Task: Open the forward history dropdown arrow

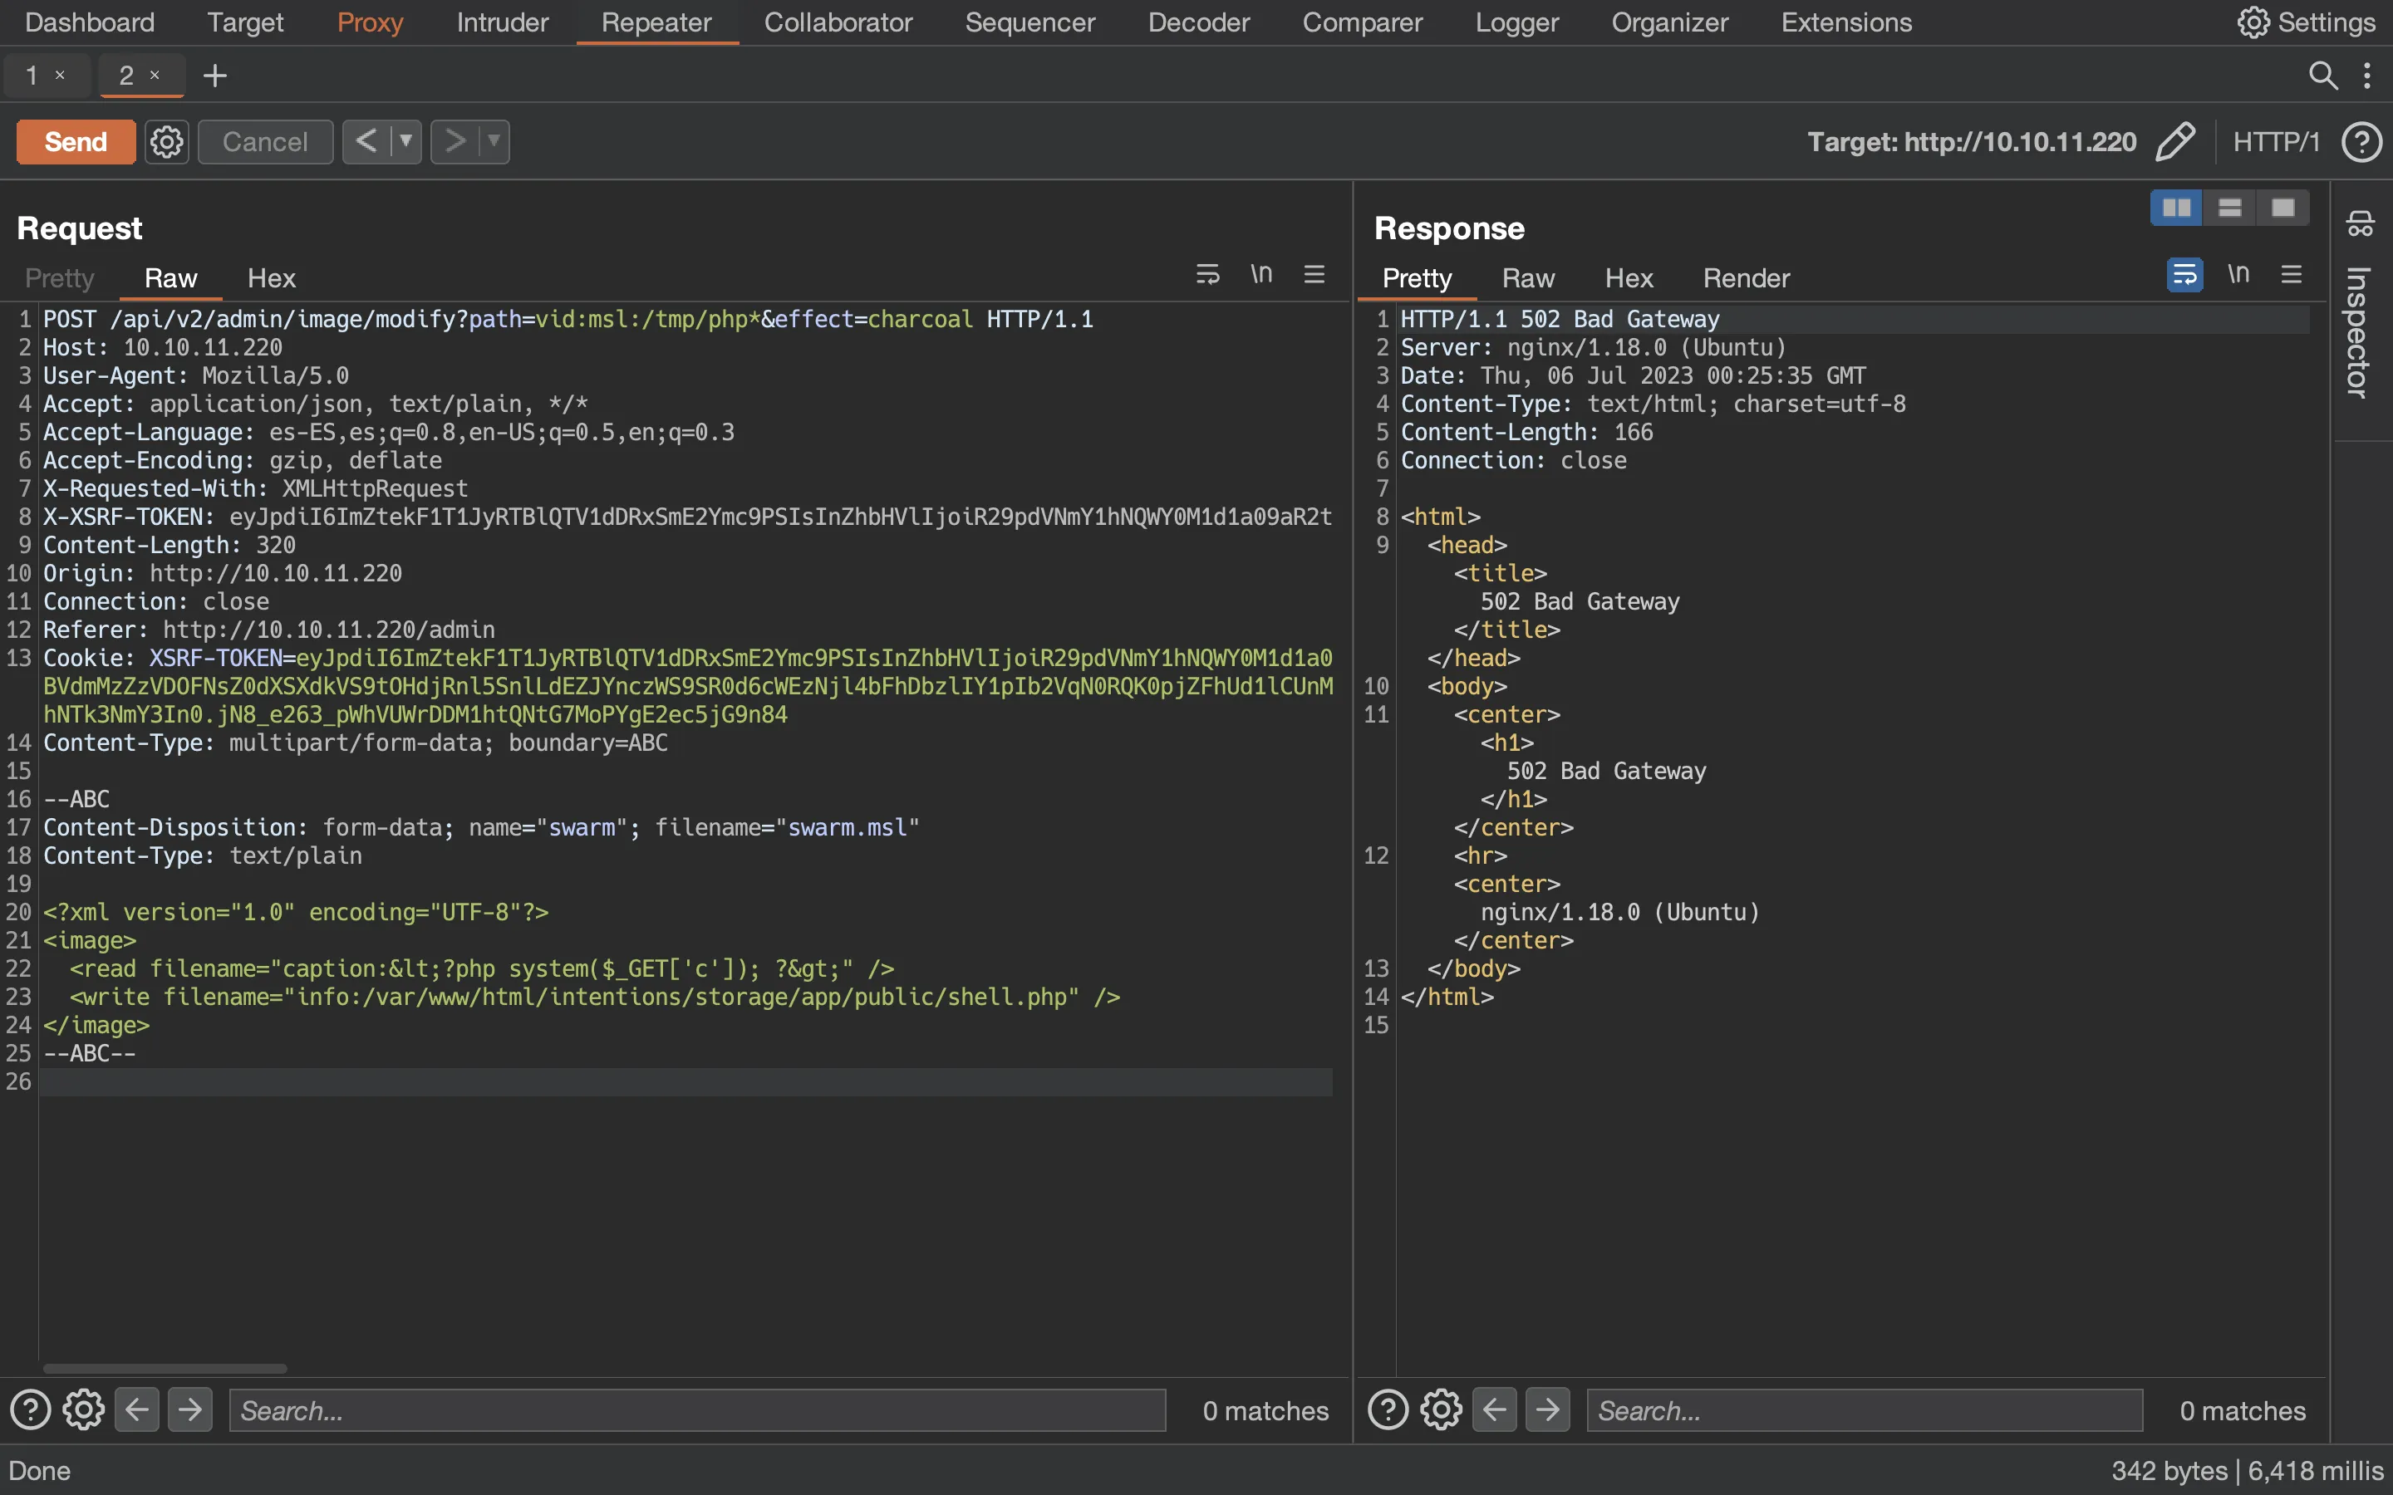Action: pyautogui.click(x=494, y=141)
